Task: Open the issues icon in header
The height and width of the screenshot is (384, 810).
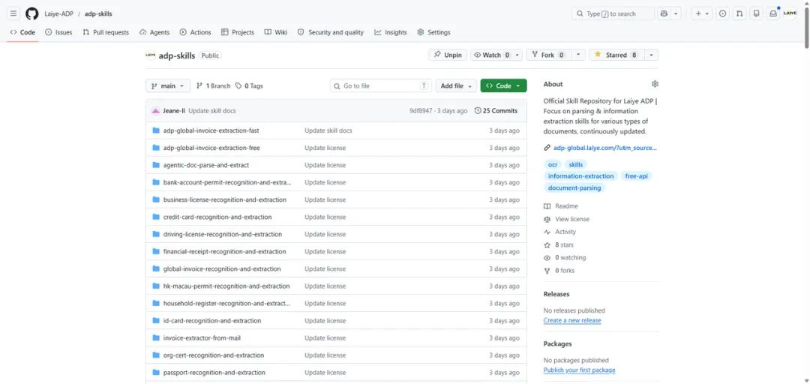Action: click(x=723, y=13)
